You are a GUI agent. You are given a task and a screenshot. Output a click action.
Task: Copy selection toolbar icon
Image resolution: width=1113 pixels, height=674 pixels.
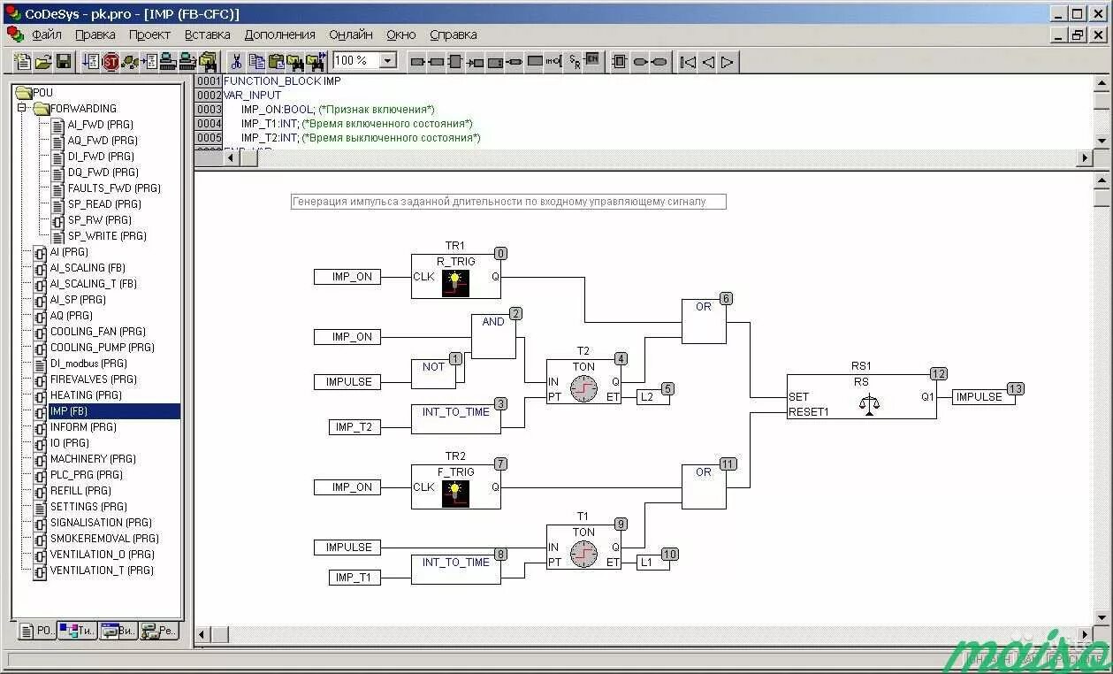pos(256,62)
